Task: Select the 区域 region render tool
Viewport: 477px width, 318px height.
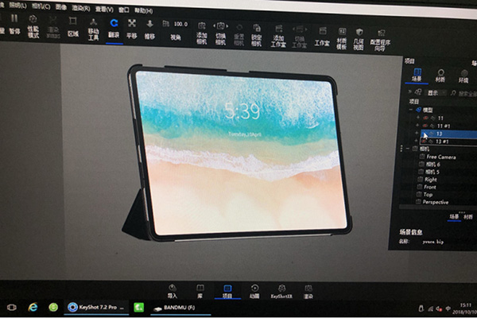Action: (73, 27)
